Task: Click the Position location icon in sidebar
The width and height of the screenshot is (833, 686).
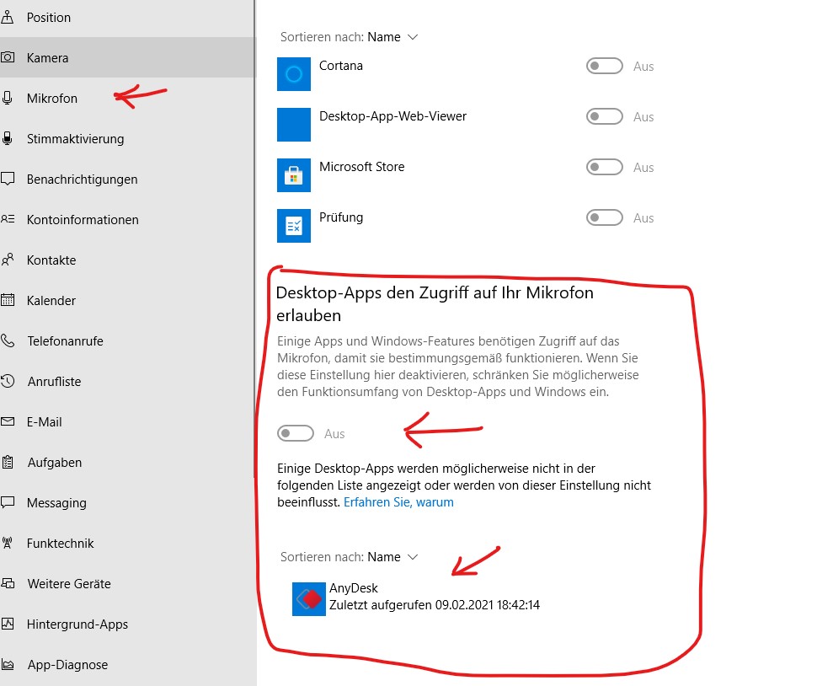Action: pyautogui.click(x=8, y=17)
